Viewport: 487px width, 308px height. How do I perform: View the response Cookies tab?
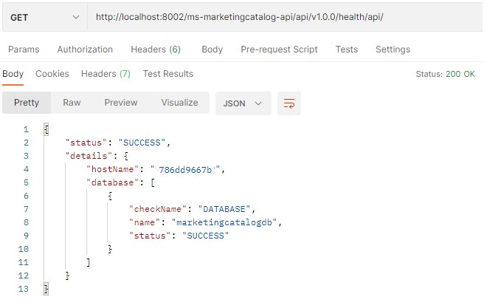click(x=52, y=74)
